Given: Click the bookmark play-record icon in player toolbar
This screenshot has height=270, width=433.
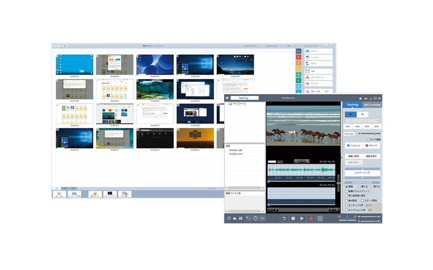Looking at the screenshot, I should click(248, 218).
